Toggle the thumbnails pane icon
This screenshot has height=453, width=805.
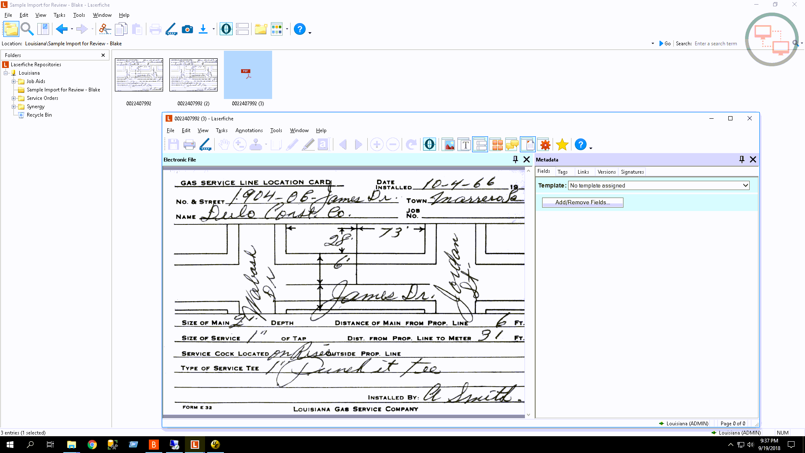497,145
